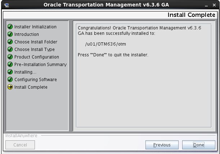Select the Configuring Software step label
The image size is (220, 154).
[36, 80]
